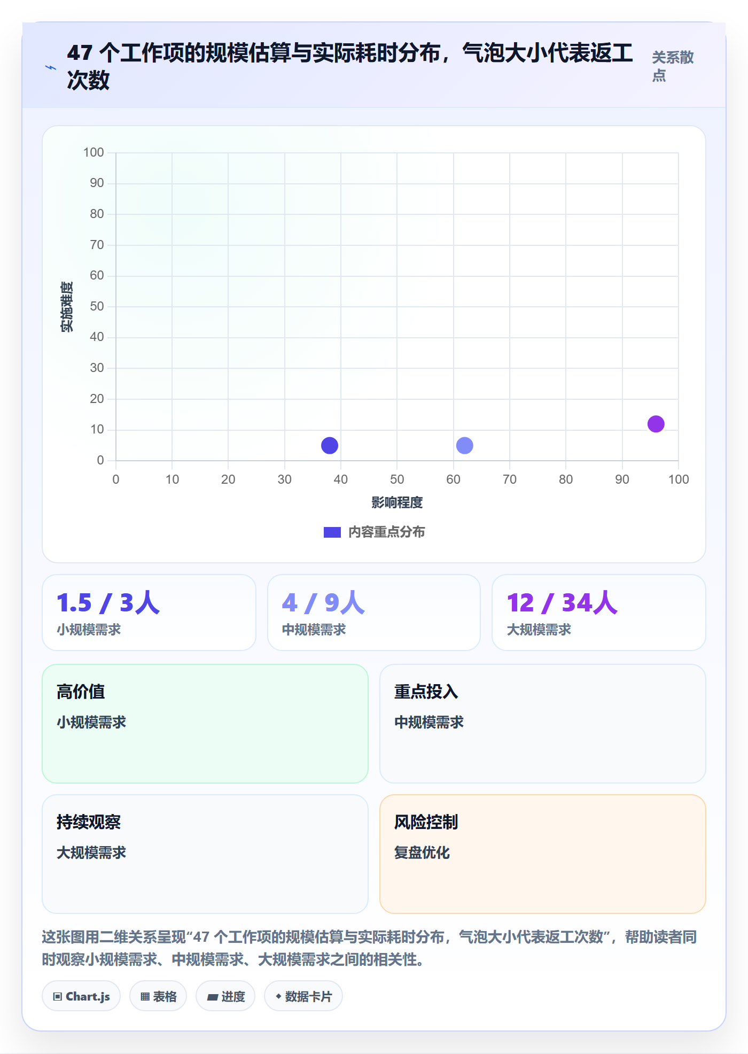Click the 进度 tag chip
Screen dimensions: 748x1054
225,996
